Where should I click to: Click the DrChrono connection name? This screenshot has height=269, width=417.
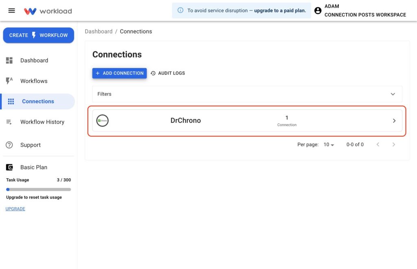(186, 120)
